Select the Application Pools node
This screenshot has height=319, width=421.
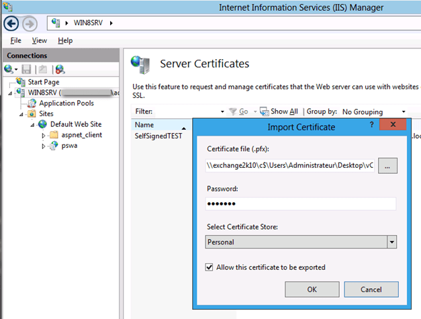(x=66, y=103)
